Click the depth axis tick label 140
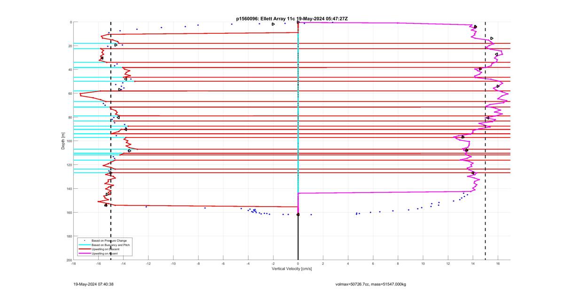Screen dimensions: 564x292 pos(69,189)
